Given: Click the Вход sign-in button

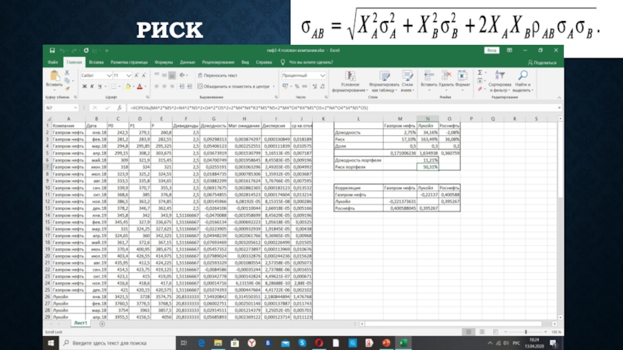Looking at the screenshot, I should (x=491, y=51).
